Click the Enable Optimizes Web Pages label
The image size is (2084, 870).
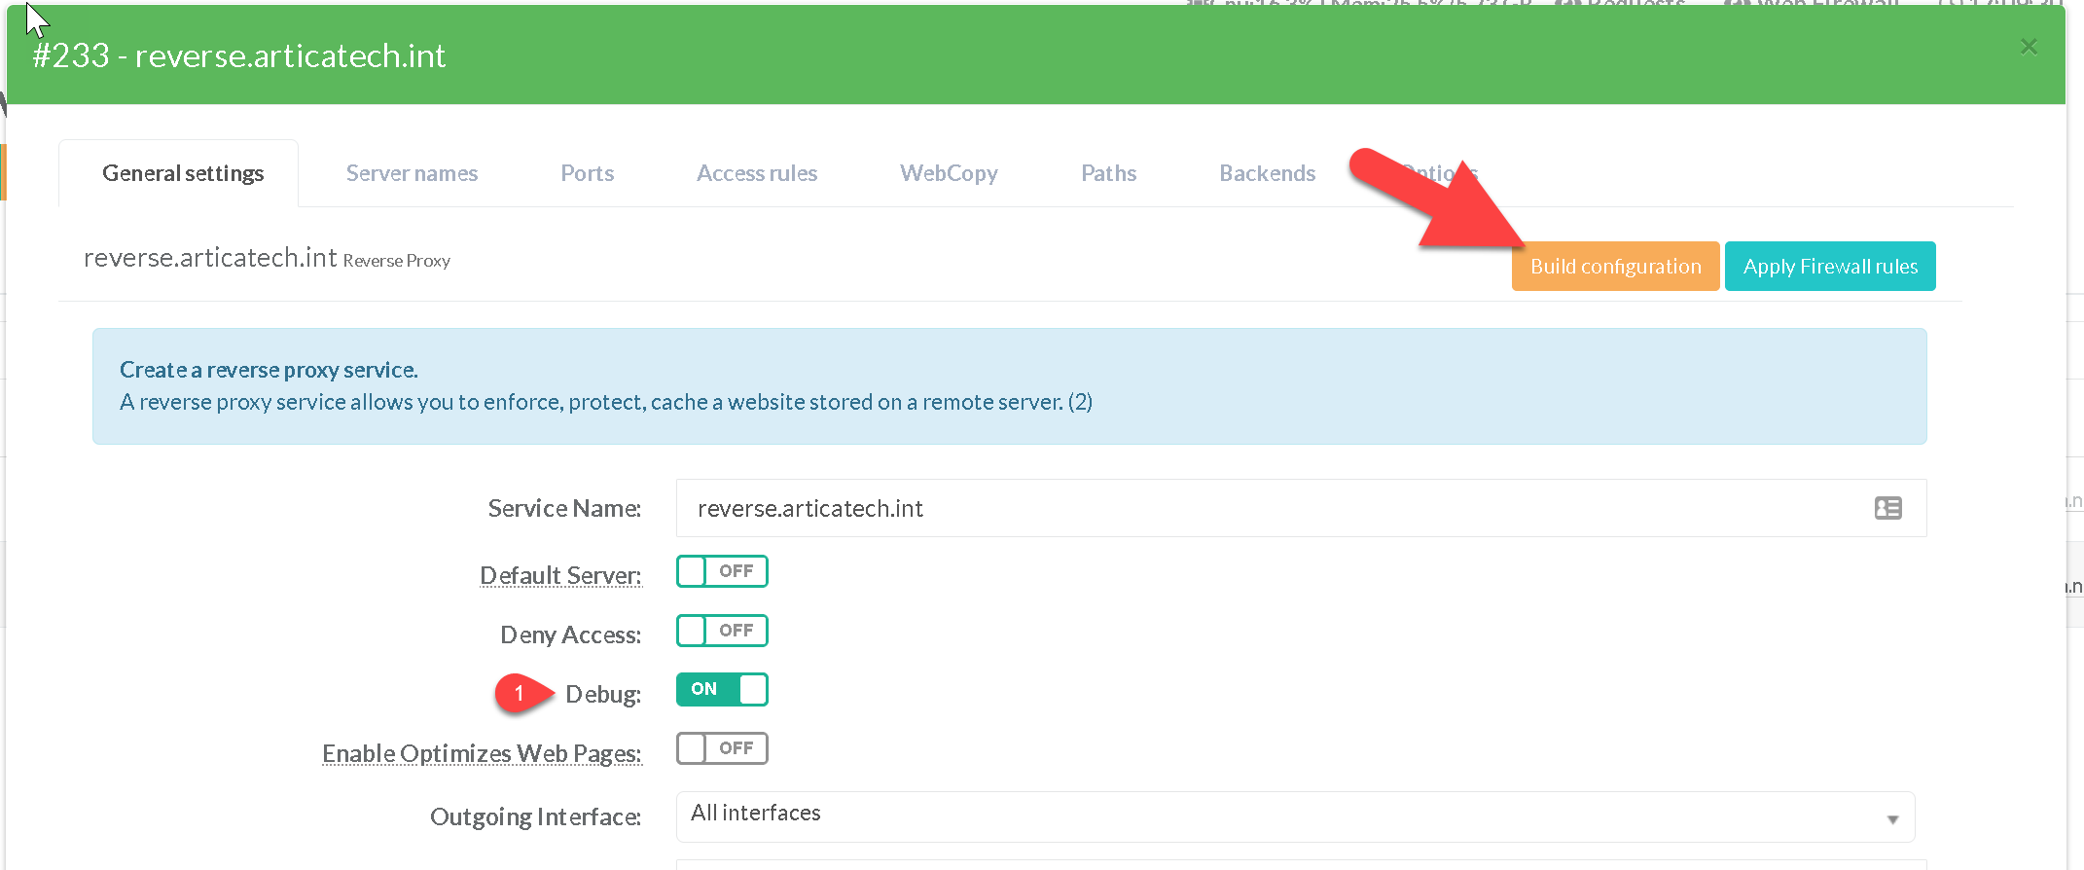tap(482, 753)
